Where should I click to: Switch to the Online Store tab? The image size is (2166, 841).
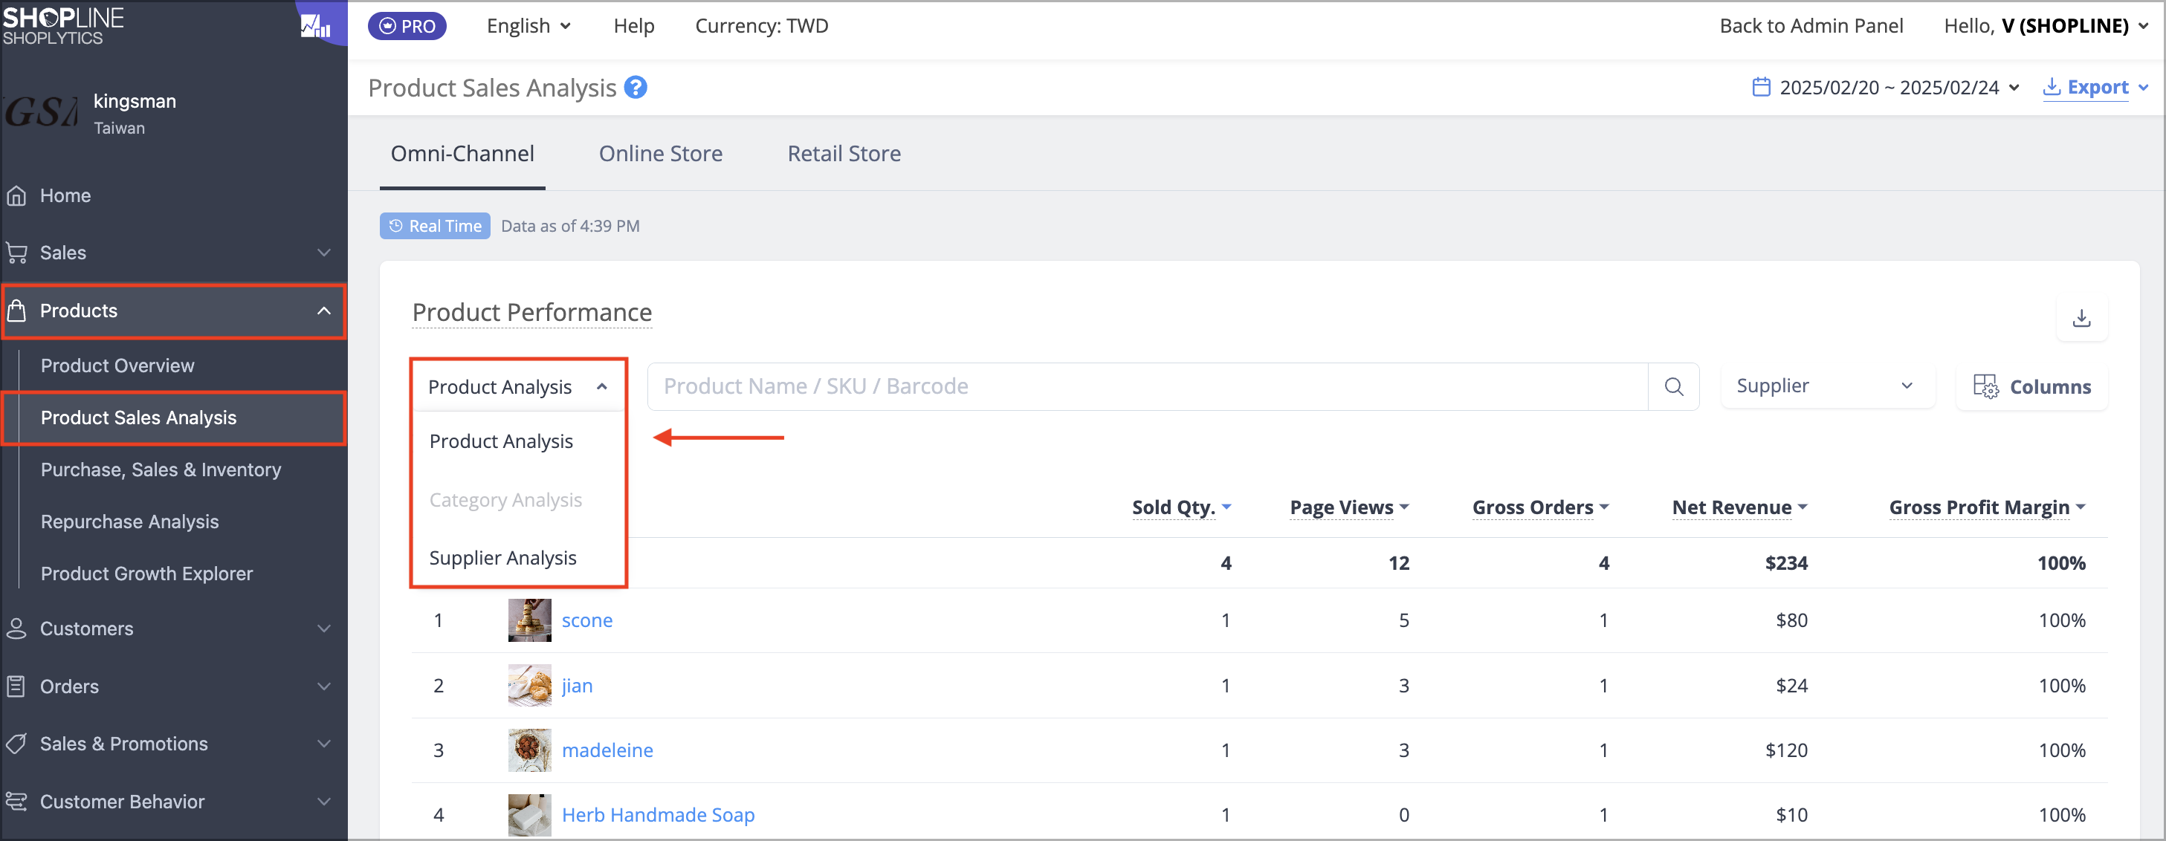[x=661, y=154]
